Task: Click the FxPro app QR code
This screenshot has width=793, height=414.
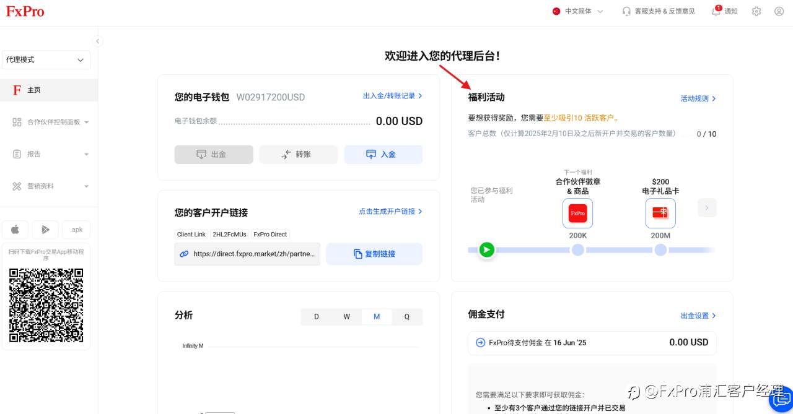Action: [46, 305]
